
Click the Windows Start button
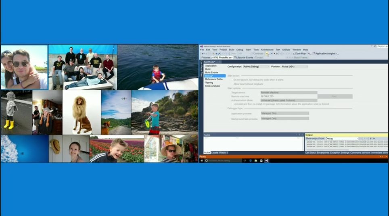(x=201, y=160)
